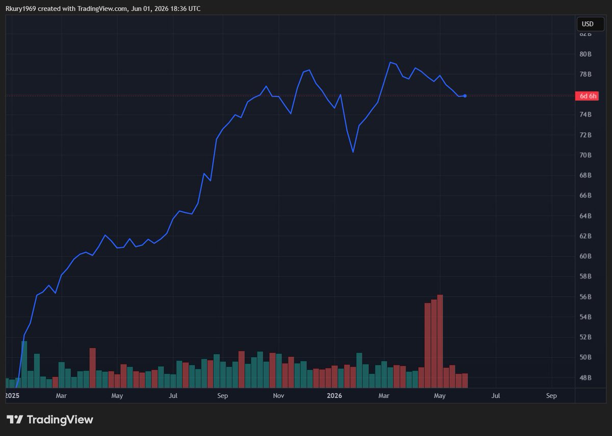612x436 pixels.
Task: Click the Jul label preceding Nov
Action: pyautogui.click(x=173, y=396)
